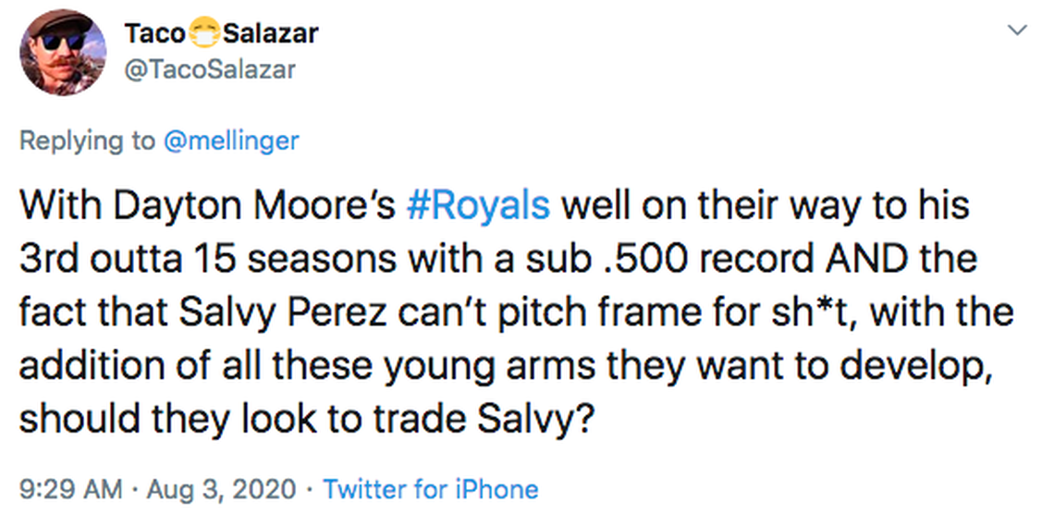Open the @TacoSalazar handle link
Screen dimensions: 1054x527
coord(210,69)
